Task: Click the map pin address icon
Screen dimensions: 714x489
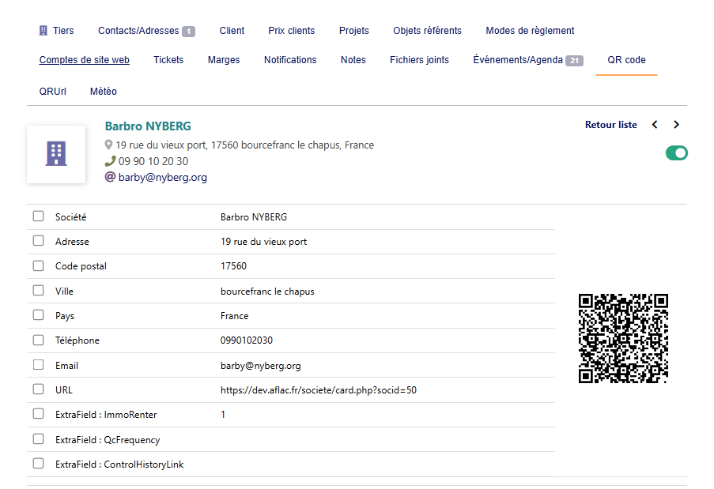Action: click(109, 145)
